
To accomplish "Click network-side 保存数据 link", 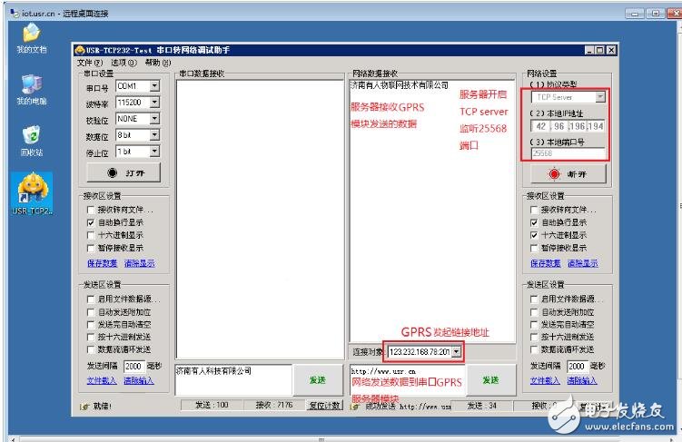I will (x=546, y=263).
